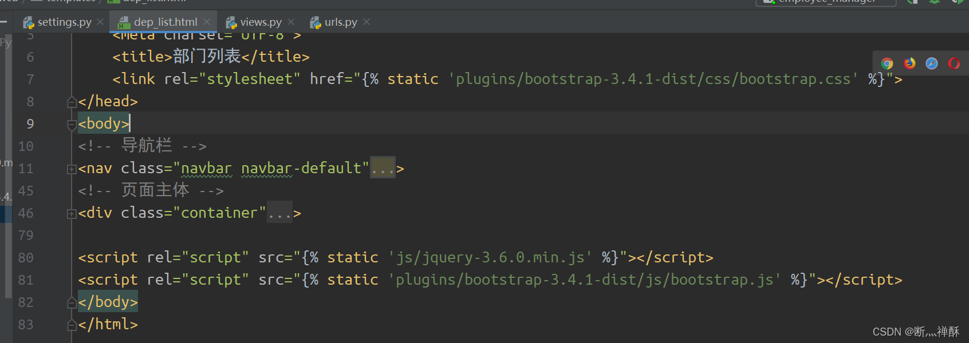Click line number 80 in gutter
The height and width of the screenshot is (343, 969).
click(x=26, y=258)
